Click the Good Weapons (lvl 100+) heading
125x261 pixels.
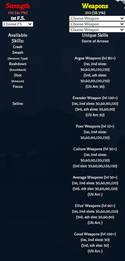click(95, 234)
